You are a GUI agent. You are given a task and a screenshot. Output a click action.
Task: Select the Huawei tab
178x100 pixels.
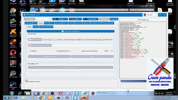[x=41, y=23]
